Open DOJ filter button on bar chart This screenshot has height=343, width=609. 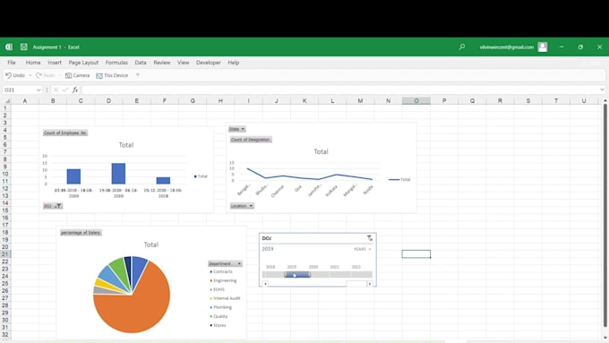(53, 206)
